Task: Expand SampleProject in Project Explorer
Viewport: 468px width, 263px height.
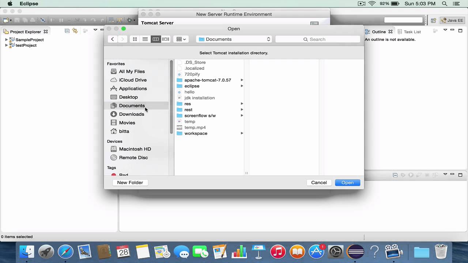Action: [6, 39]
